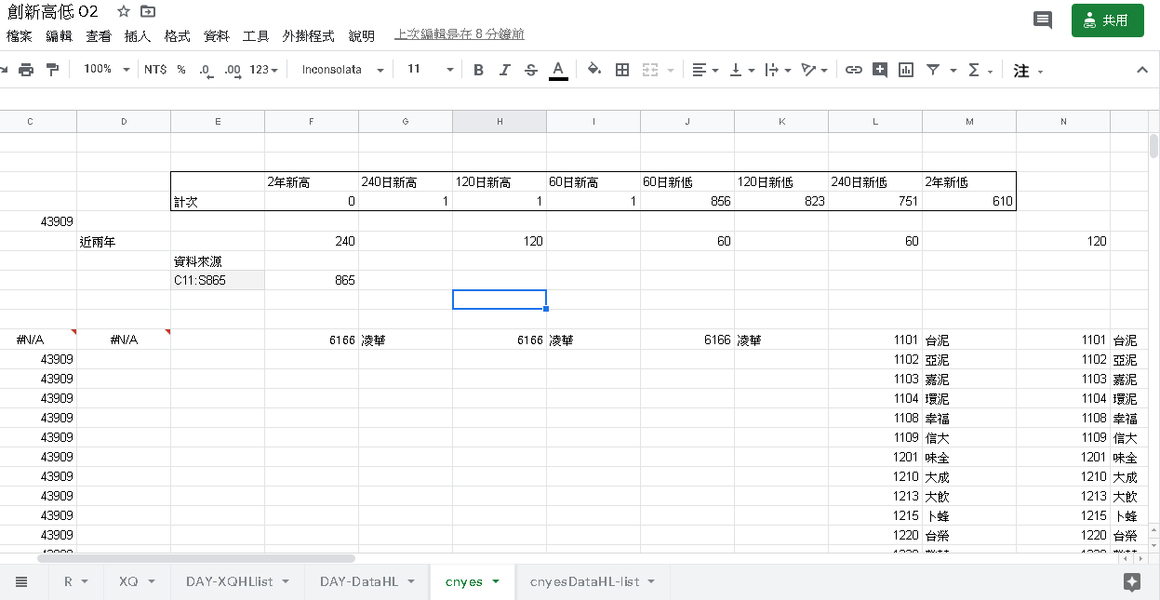Screen dimensions: 1160x600
Task: Open the font size 11 dropdown
Action: pos(430,70)
